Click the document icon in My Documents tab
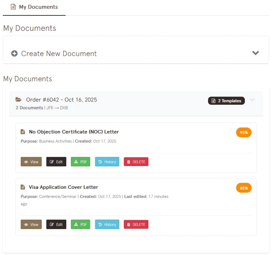 (x=13, y=7)
